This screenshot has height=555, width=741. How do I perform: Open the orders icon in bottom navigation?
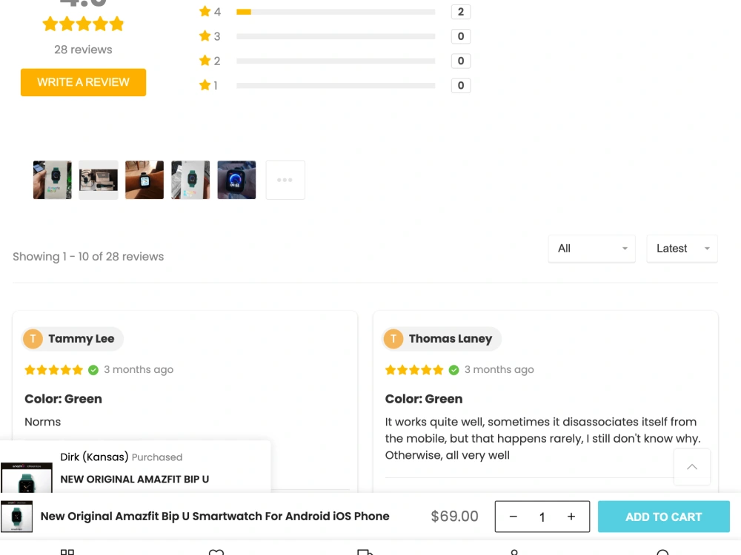point(365,551)
